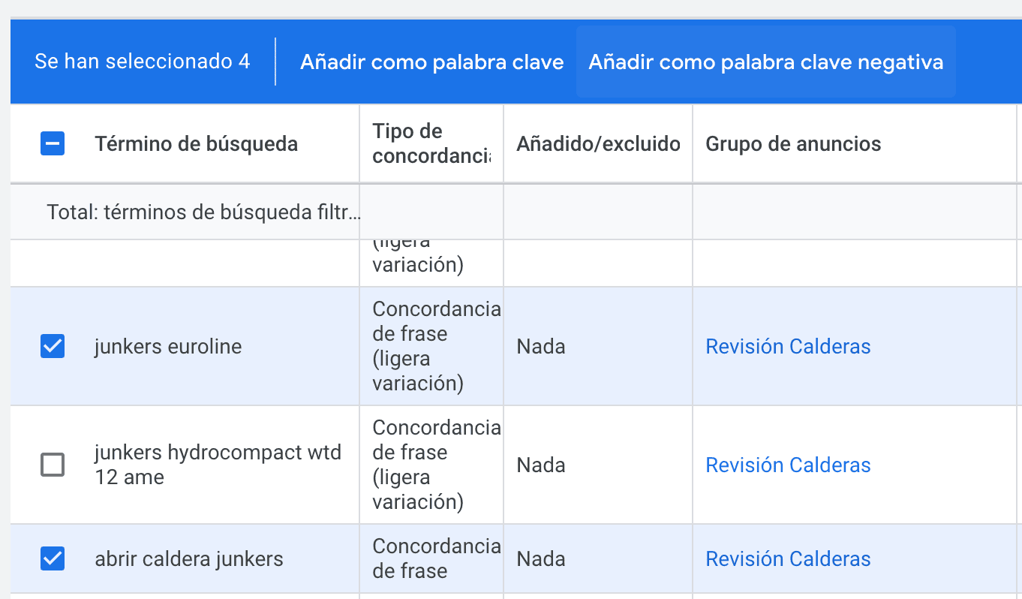This screenshot has height=599, width=1022.
Task: Open Revisión Calderas link for abrir caldera junkers
Action: [788, 559]
